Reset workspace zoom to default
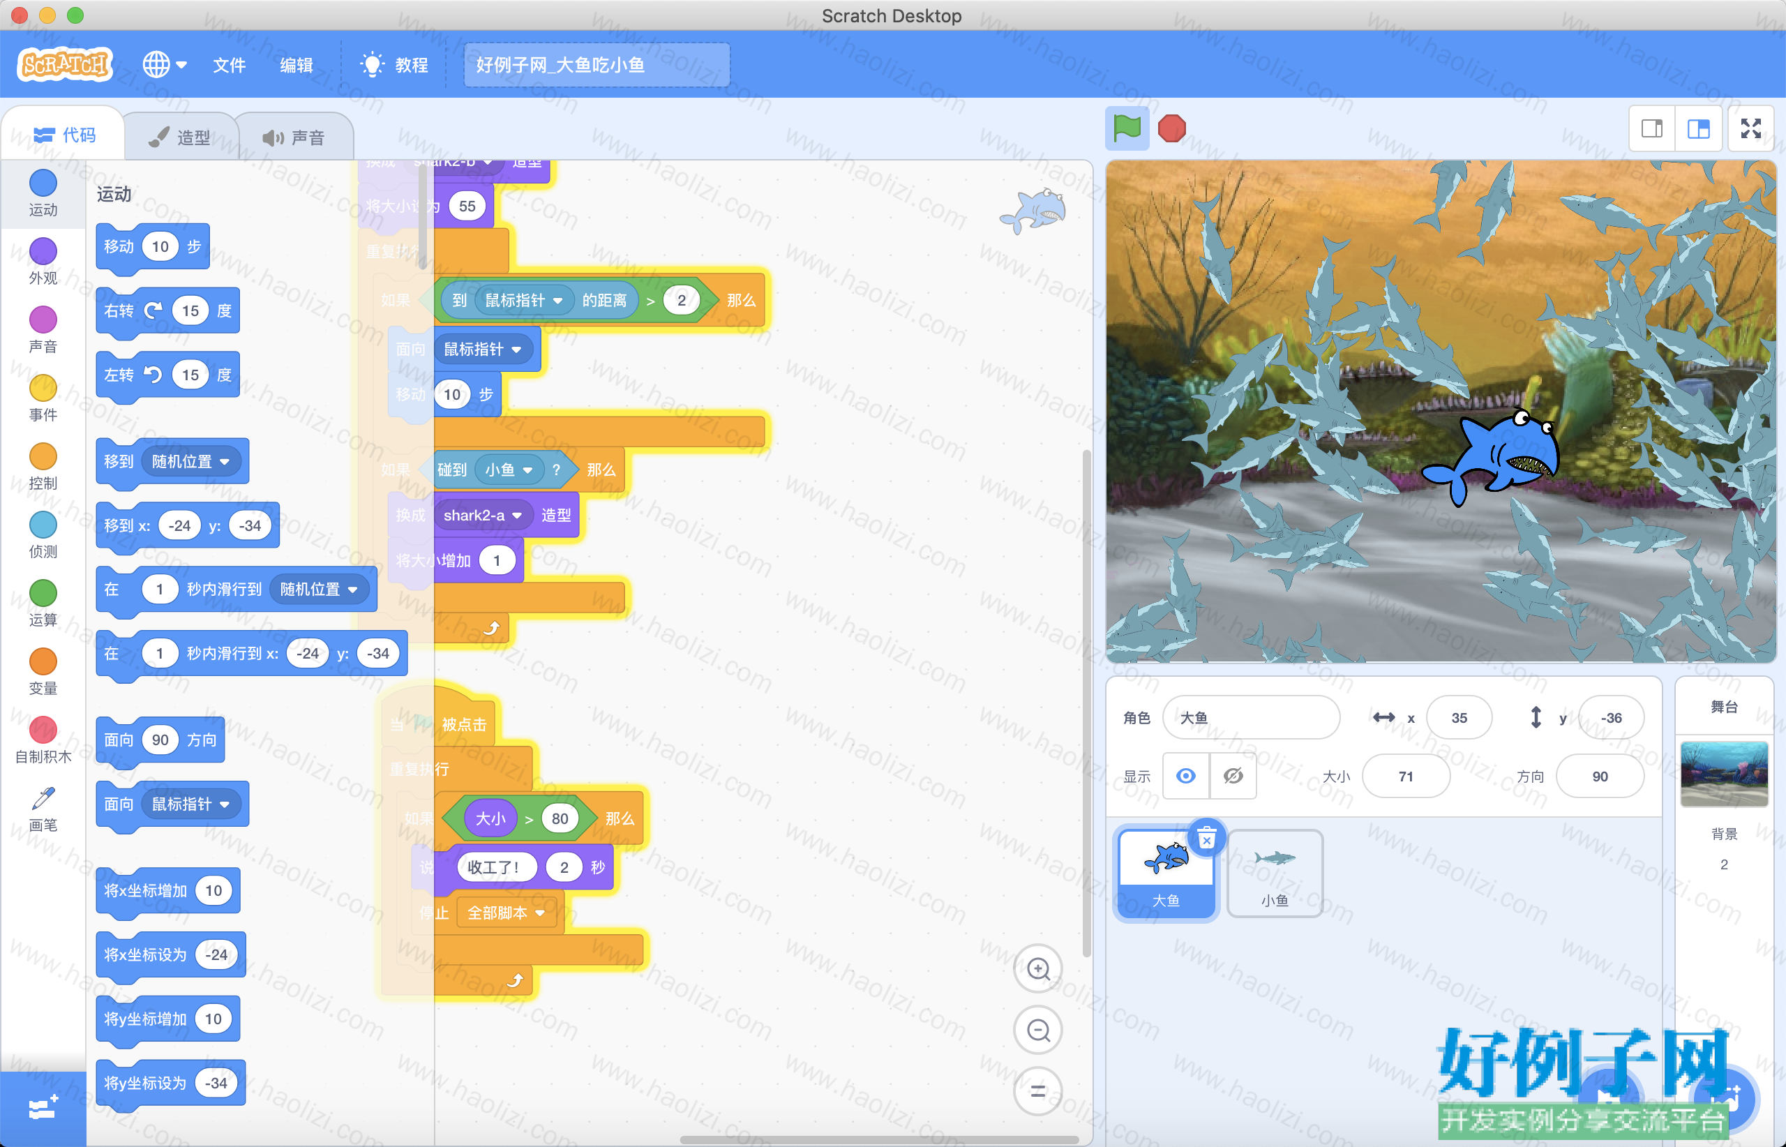The width and height of the screenshot is (1786, 1147). 1037,1091
